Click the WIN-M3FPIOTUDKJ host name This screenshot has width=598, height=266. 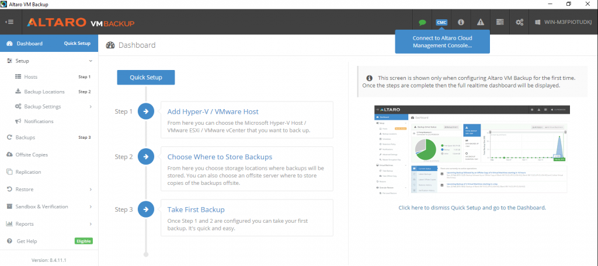tap(568, 23)
